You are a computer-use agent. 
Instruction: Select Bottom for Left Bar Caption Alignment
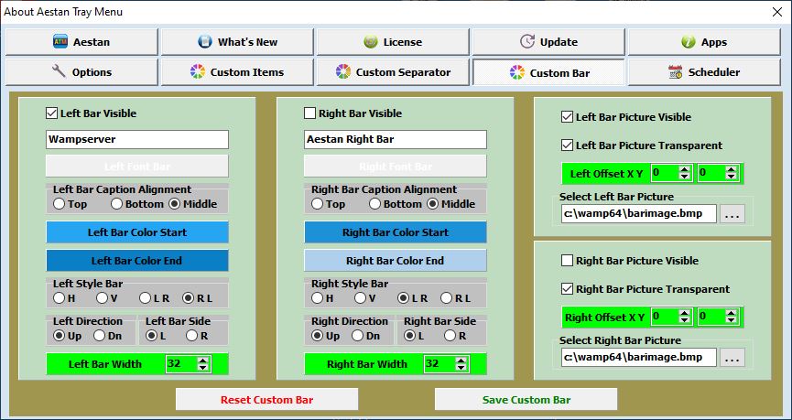[117, 204]
